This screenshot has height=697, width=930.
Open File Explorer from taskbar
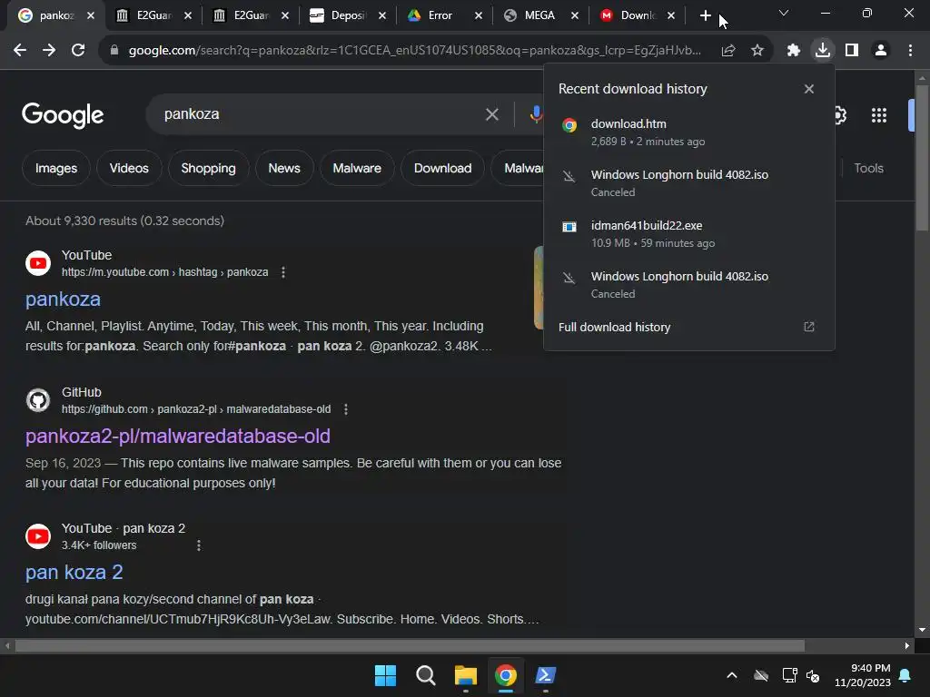pyautogui.click(x=466, y=675)
